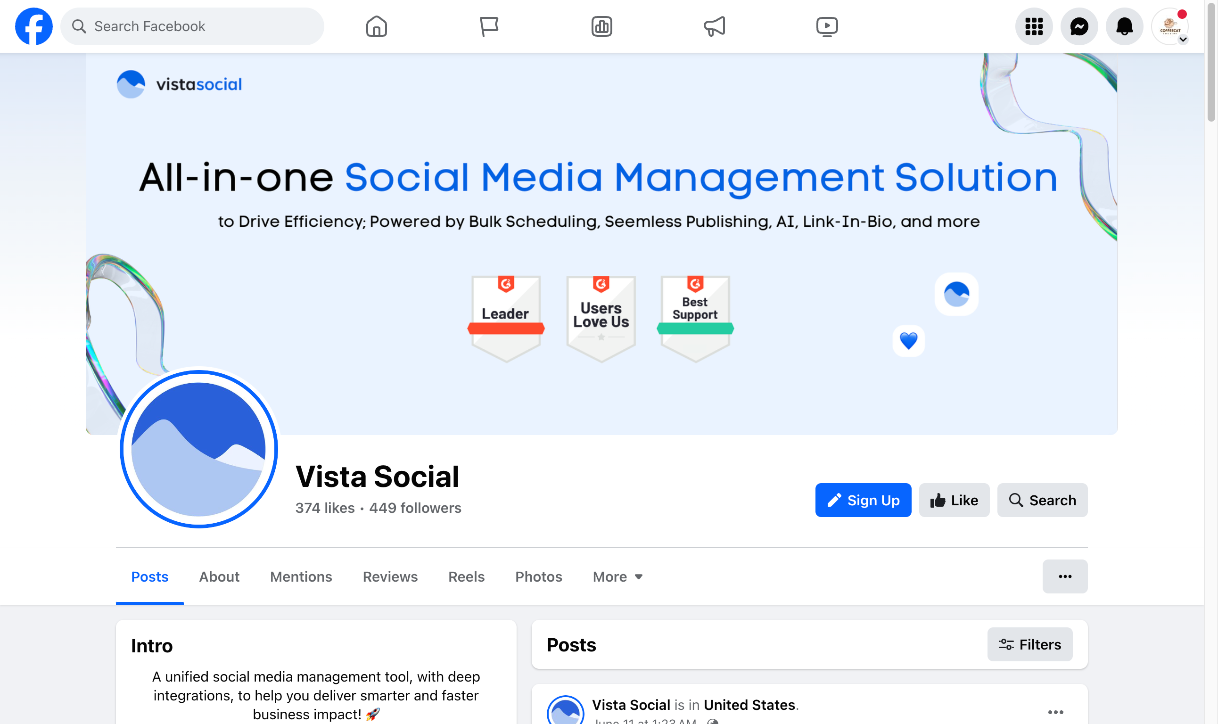This screenshot has height=724, width=1218.
Task: Open the options menu on the June 11 post
Action: click(1056, 712)
